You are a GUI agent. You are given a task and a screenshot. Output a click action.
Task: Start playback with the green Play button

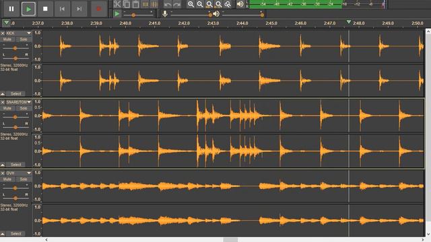(28, 9)
